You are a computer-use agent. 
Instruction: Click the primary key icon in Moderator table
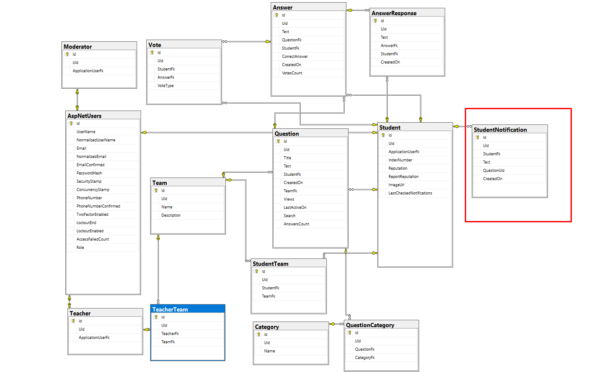pyautogui.click(x=67, y=54)
